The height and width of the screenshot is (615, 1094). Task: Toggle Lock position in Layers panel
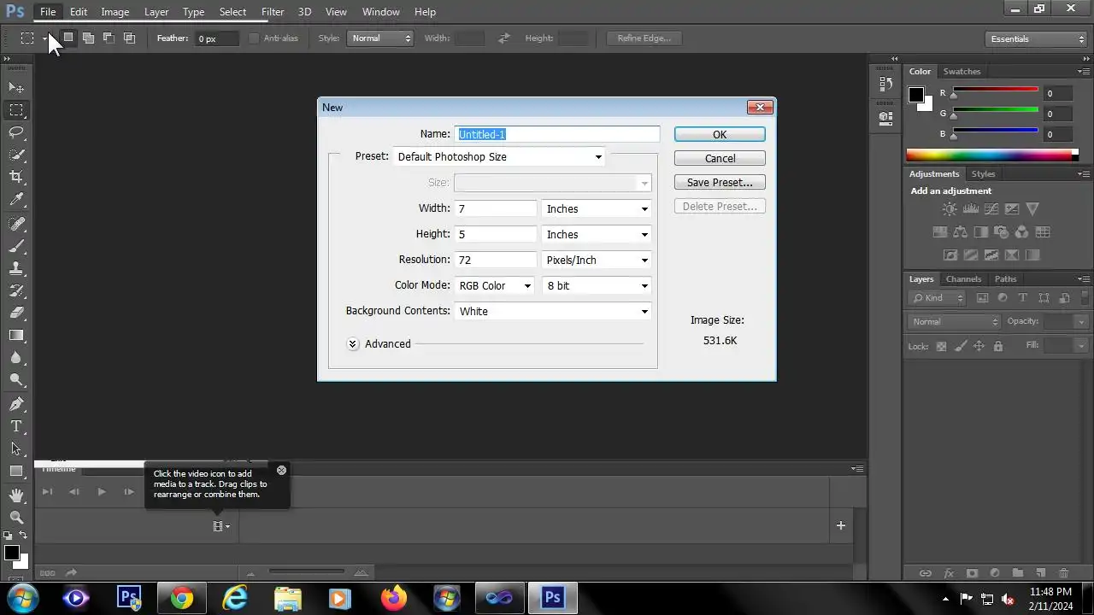click(x=979, y=346)
